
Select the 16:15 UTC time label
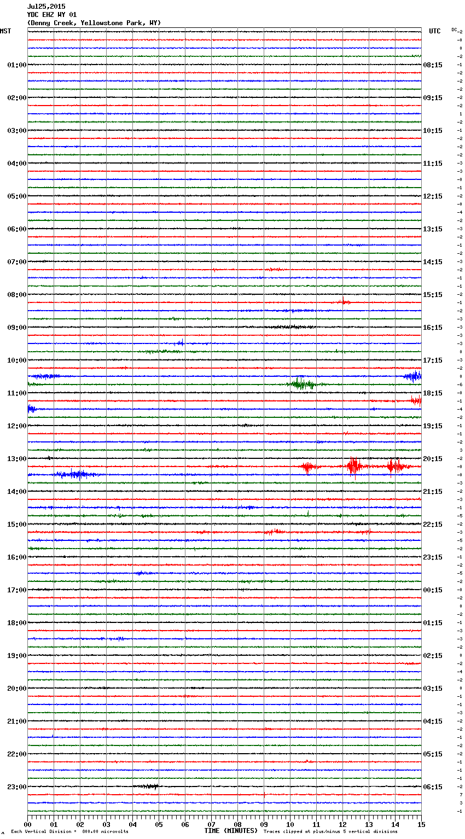click(433, 328)
